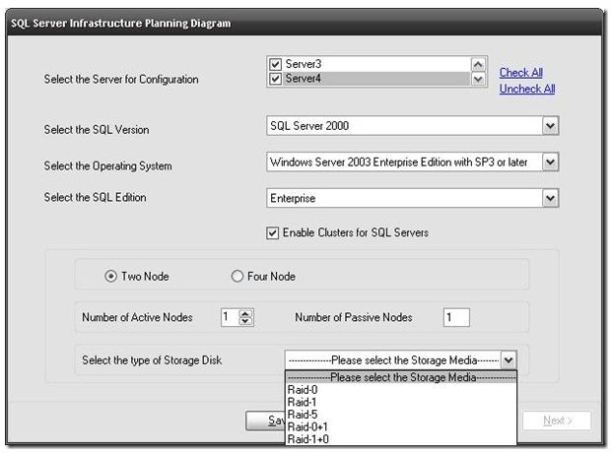Select the 'Please select the Storage Media' list entry
Image resolution: width=611 pixels, height=453 pixels.
click(401, 377)
